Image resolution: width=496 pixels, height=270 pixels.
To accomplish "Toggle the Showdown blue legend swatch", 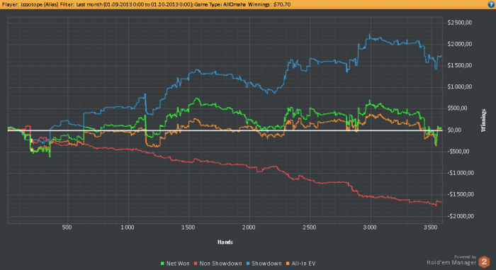I will click(248, 264).
